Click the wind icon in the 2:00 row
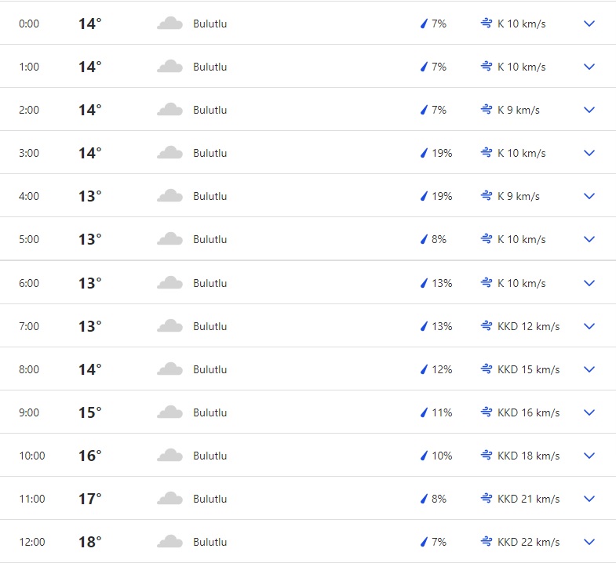This screenshot has width=616, height=563. point(487,110)
